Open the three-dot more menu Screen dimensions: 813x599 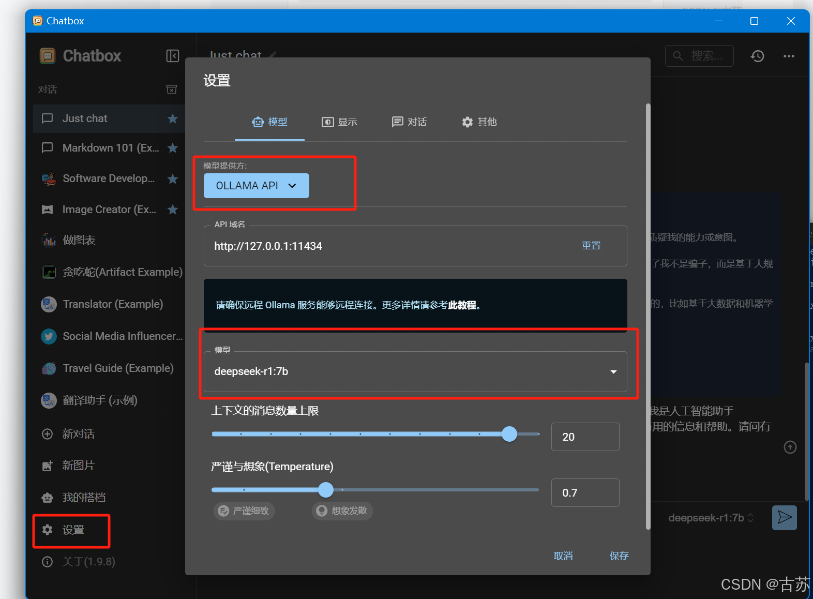[789, 56]
